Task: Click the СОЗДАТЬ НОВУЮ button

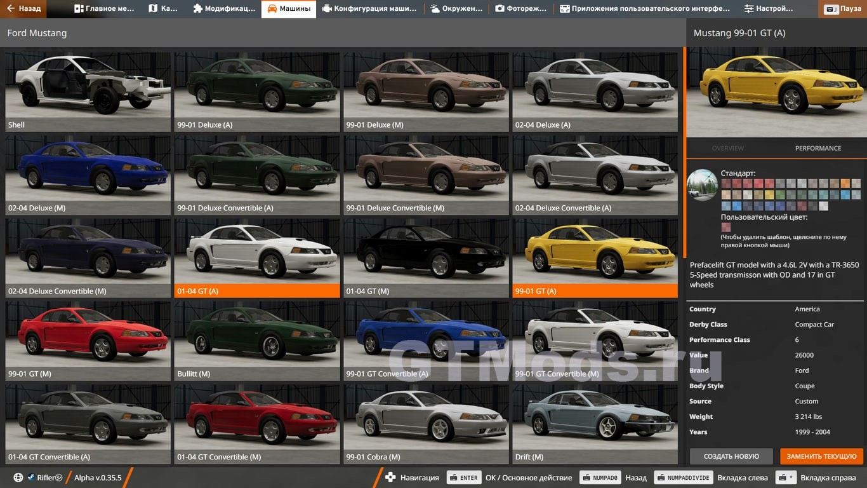Action: 731,456
